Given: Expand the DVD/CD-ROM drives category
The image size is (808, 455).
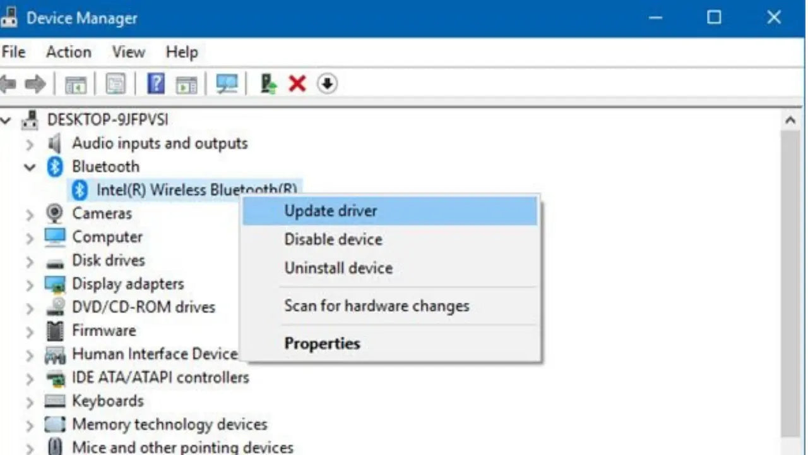Looking at the screenshot, I should click(x=29, y=308).
